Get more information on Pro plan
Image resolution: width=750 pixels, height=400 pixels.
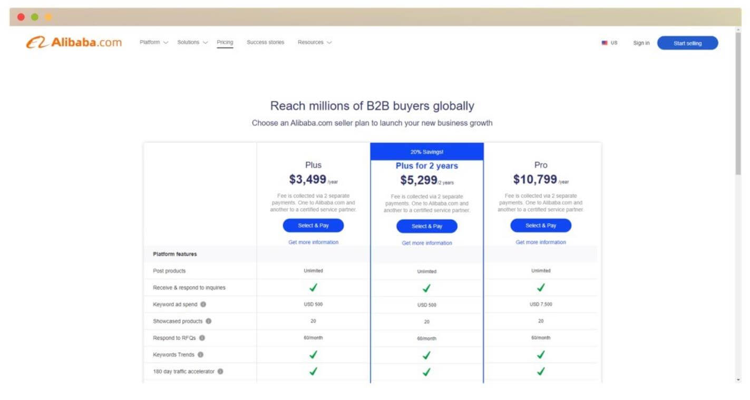click(541, 242)
